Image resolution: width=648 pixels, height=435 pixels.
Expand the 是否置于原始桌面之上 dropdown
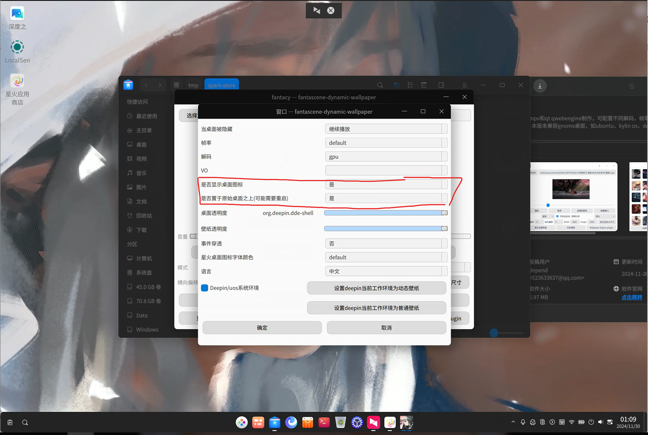[386, 198]
